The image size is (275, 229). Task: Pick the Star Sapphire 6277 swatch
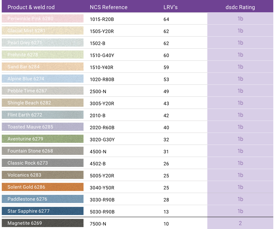[x=42, y=211]
